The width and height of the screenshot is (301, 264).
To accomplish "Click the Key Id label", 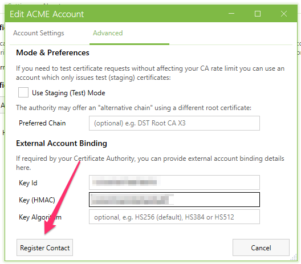I will point(28,183).
